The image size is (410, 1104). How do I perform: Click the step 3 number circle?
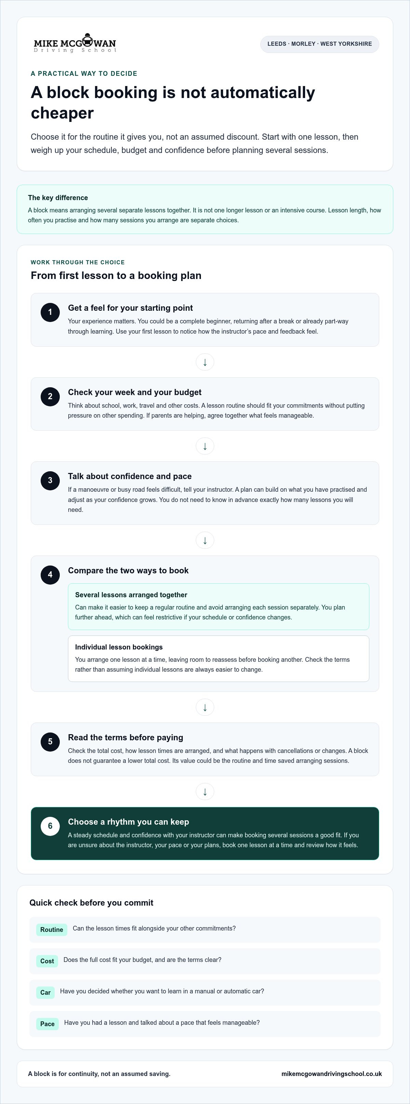(x=50, y=480)
